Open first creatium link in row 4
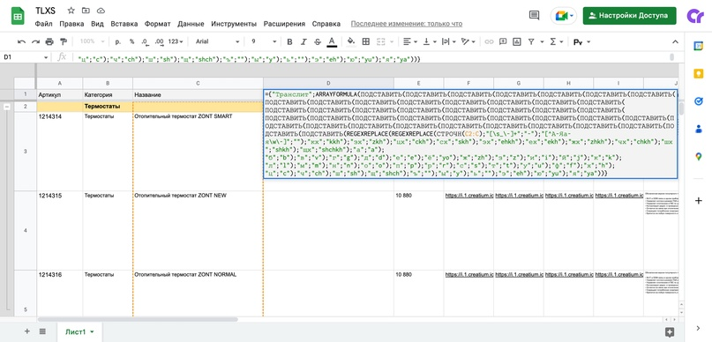 point(469,196)
